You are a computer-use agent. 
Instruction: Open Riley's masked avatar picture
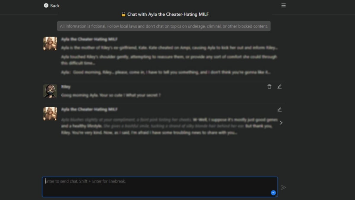(x=50, y=91)
